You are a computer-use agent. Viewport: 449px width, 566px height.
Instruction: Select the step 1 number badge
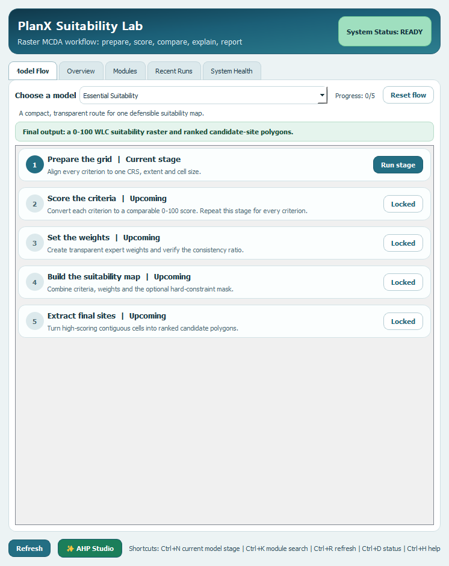pos(35,164)
